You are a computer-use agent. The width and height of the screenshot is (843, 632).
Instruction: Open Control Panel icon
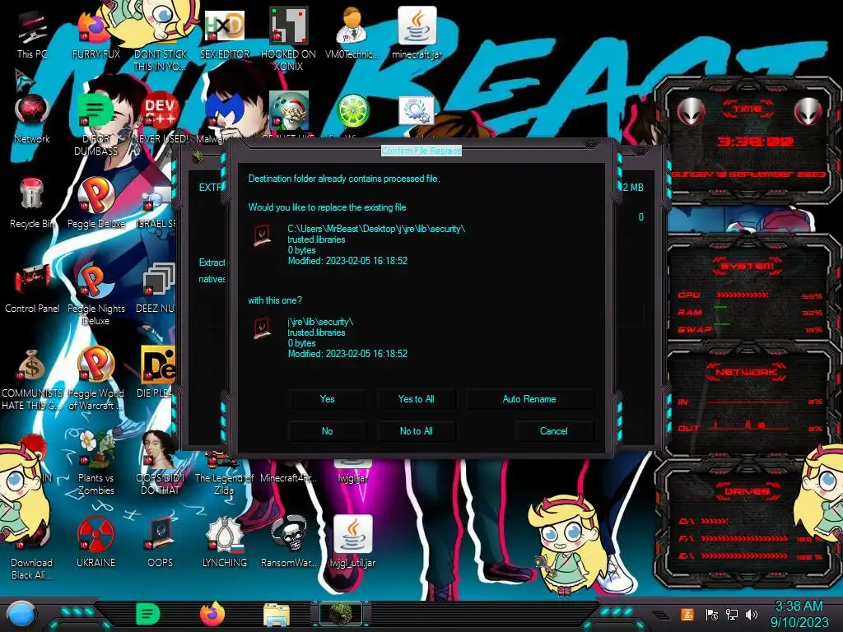[32, 288]
